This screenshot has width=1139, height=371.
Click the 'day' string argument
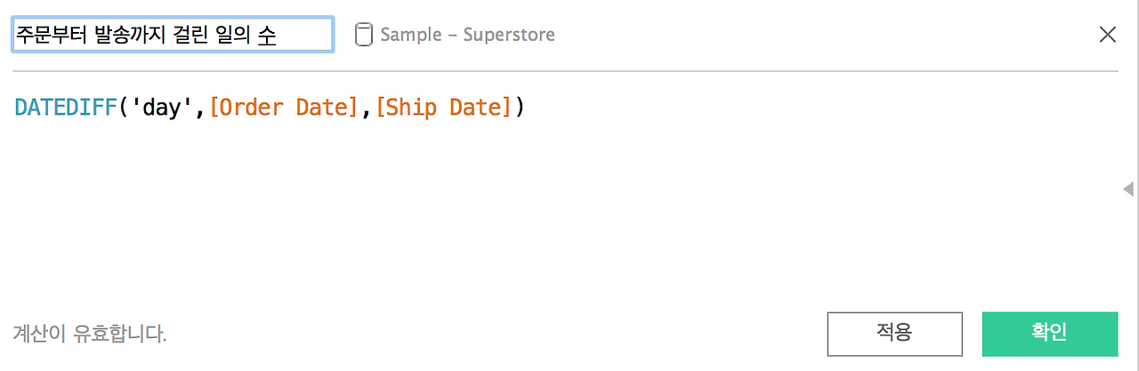[161, 108]
